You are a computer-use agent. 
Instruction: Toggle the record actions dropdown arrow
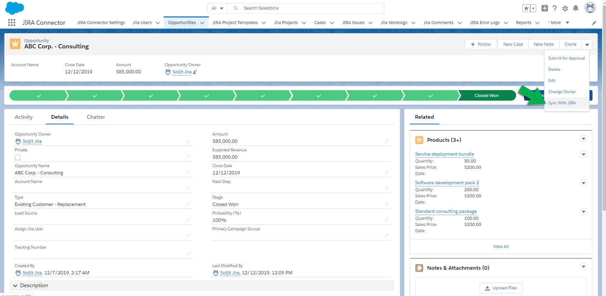coord(587,44)
